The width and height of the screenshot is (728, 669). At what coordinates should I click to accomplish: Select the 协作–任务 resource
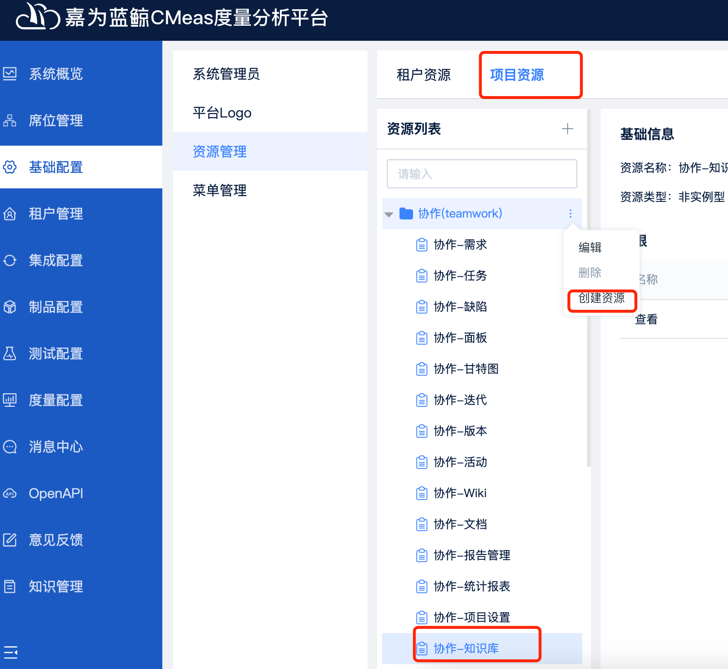point(482,276)
